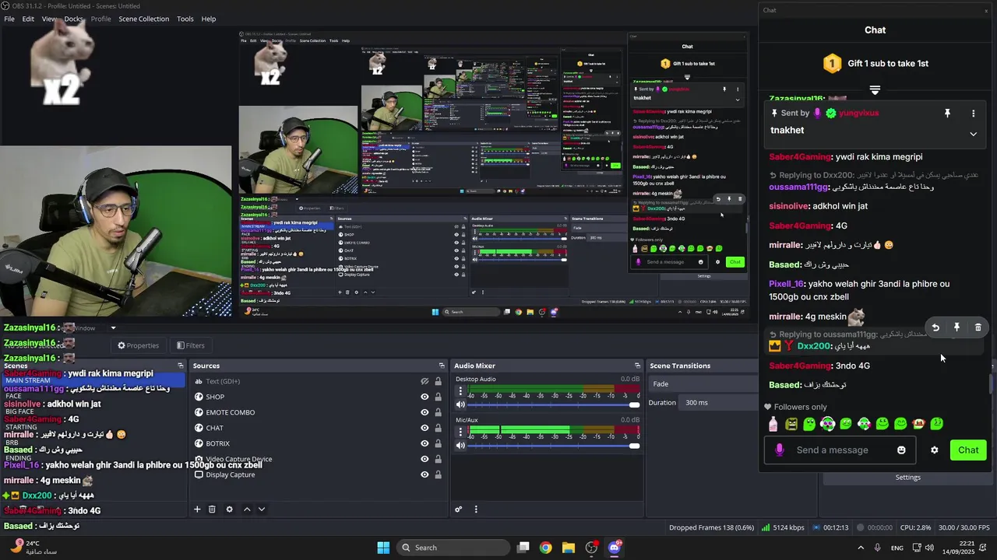Move the selected source down
This screenshot has width=997, height=560.
(262, 509)
